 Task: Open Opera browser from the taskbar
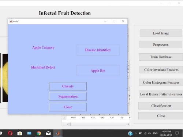[x=10, y=133]
